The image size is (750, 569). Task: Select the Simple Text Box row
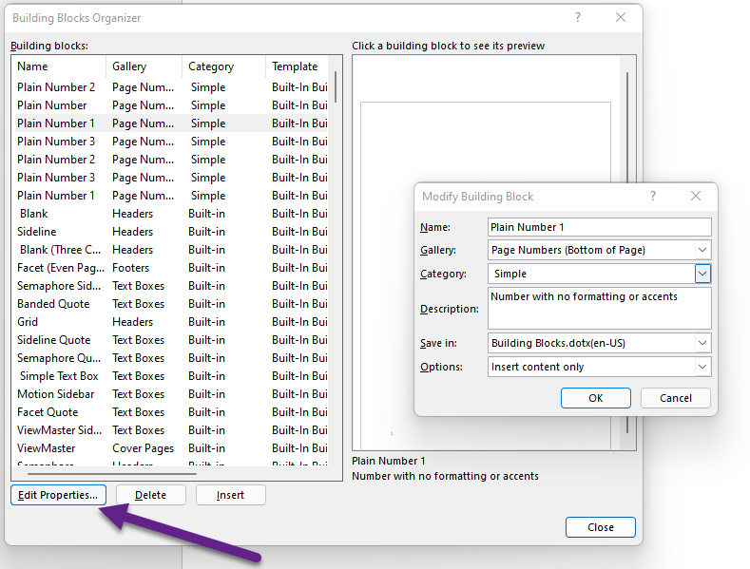(x=172, y=376)
